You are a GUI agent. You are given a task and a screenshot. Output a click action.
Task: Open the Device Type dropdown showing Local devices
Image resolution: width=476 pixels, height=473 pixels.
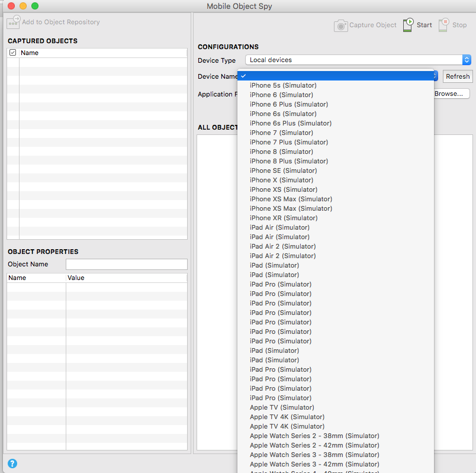[x=358, y=60]
